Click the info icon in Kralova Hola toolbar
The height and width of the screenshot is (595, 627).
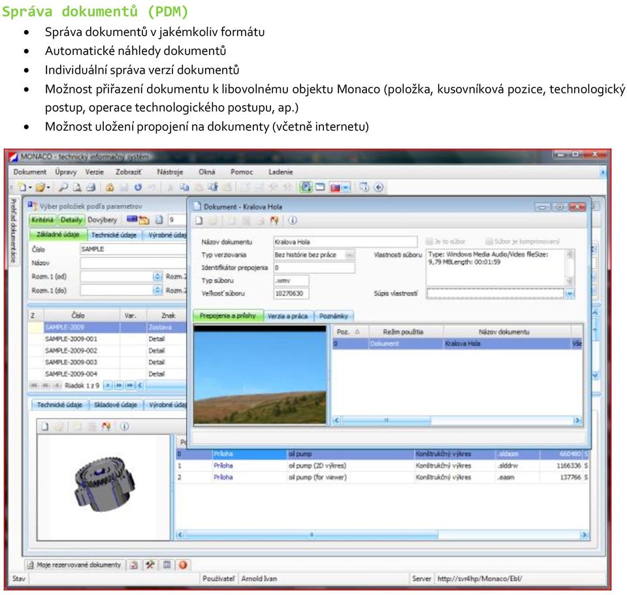[x=293, y=220]
